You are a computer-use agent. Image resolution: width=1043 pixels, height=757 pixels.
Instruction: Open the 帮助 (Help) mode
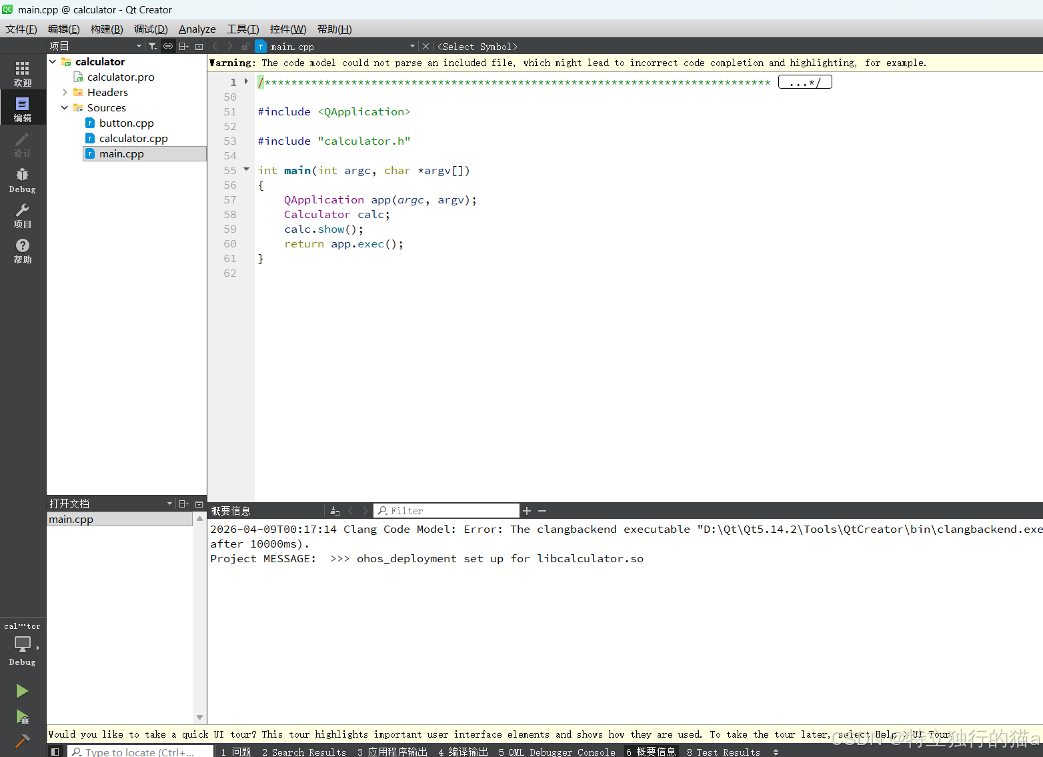click(23, 251)
